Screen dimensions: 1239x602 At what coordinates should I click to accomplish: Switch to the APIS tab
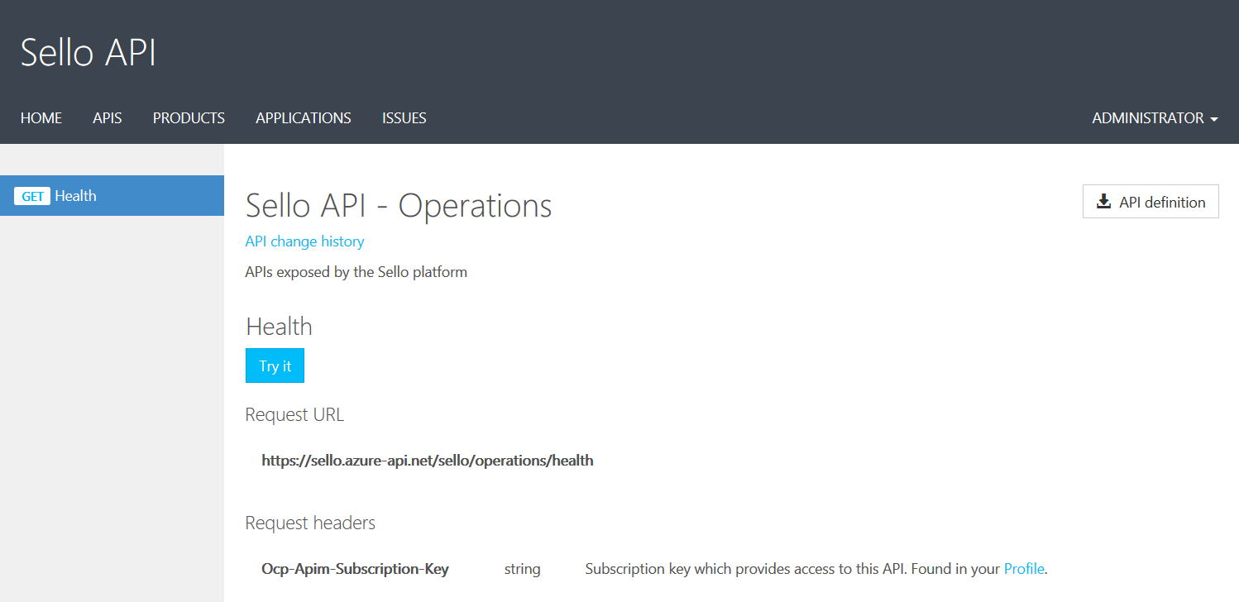tap(107, 117)
